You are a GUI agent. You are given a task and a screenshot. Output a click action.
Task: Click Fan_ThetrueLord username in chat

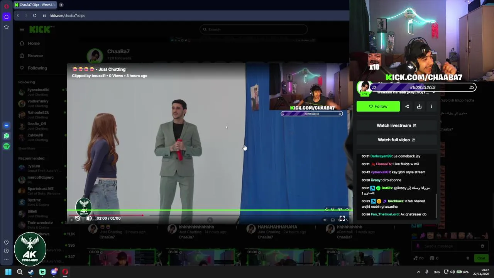tap(385, 214)
